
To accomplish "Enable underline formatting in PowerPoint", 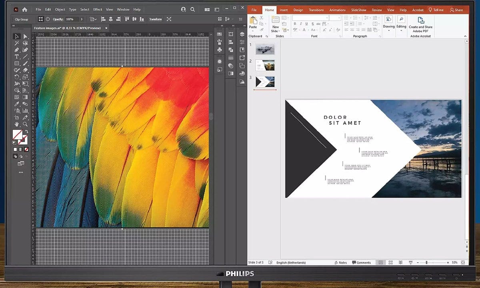I will 306,24.
